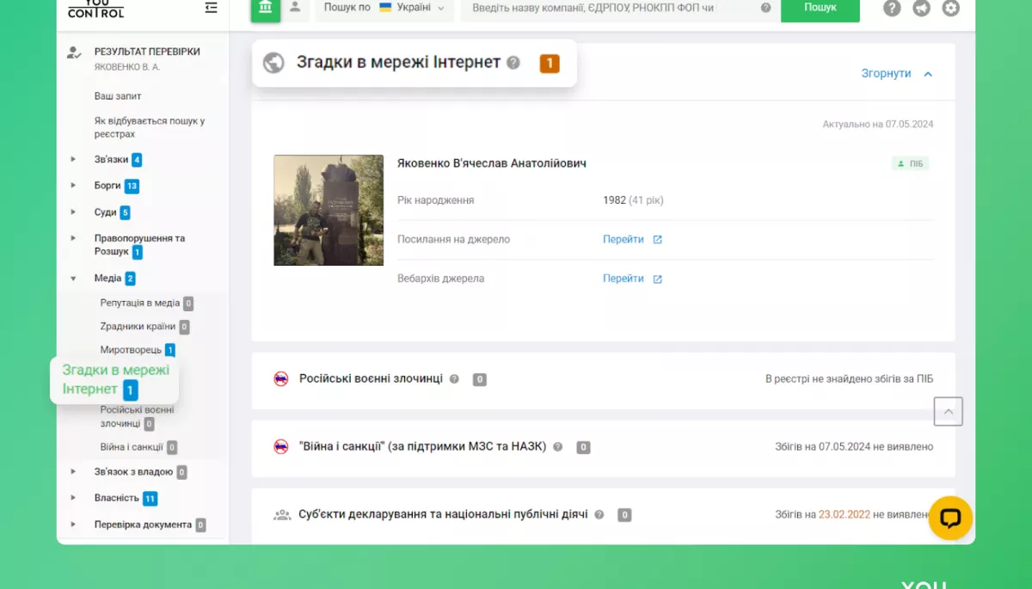Select highlighted Згадки в мережі Інтернет item
The image size is (1032, 589).
point(115,379)
